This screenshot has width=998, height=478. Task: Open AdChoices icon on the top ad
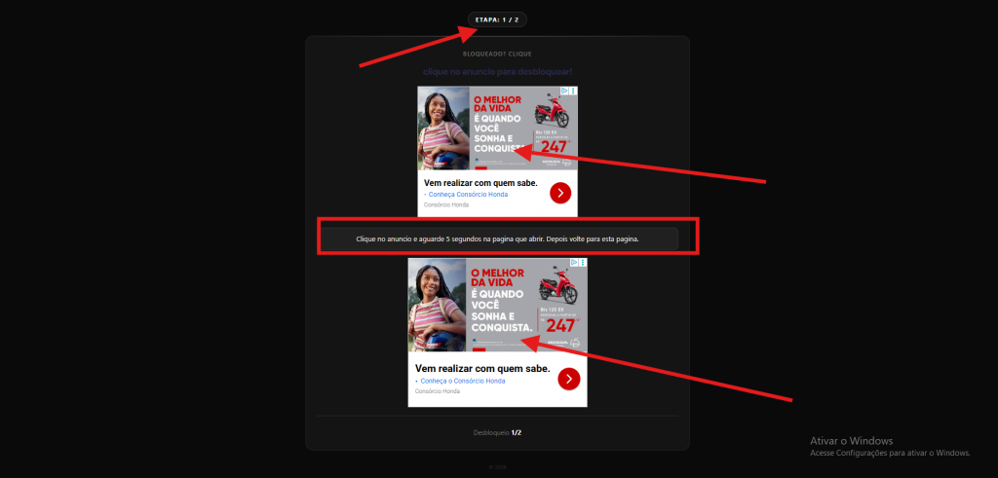[x=565, y=91]
